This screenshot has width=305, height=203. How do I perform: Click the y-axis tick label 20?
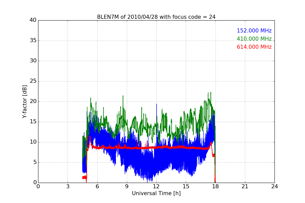[x=33, y=101]
